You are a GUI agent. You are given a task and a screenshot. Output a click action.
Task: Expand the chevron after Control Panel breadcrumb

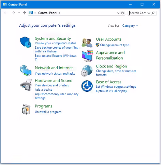pyautogui.click(x=59, y=13)
